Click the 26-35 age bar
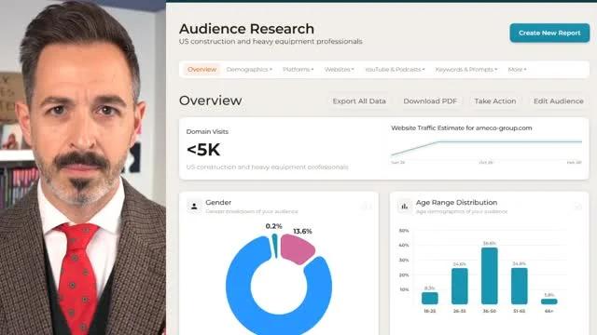 pos(460,286)
